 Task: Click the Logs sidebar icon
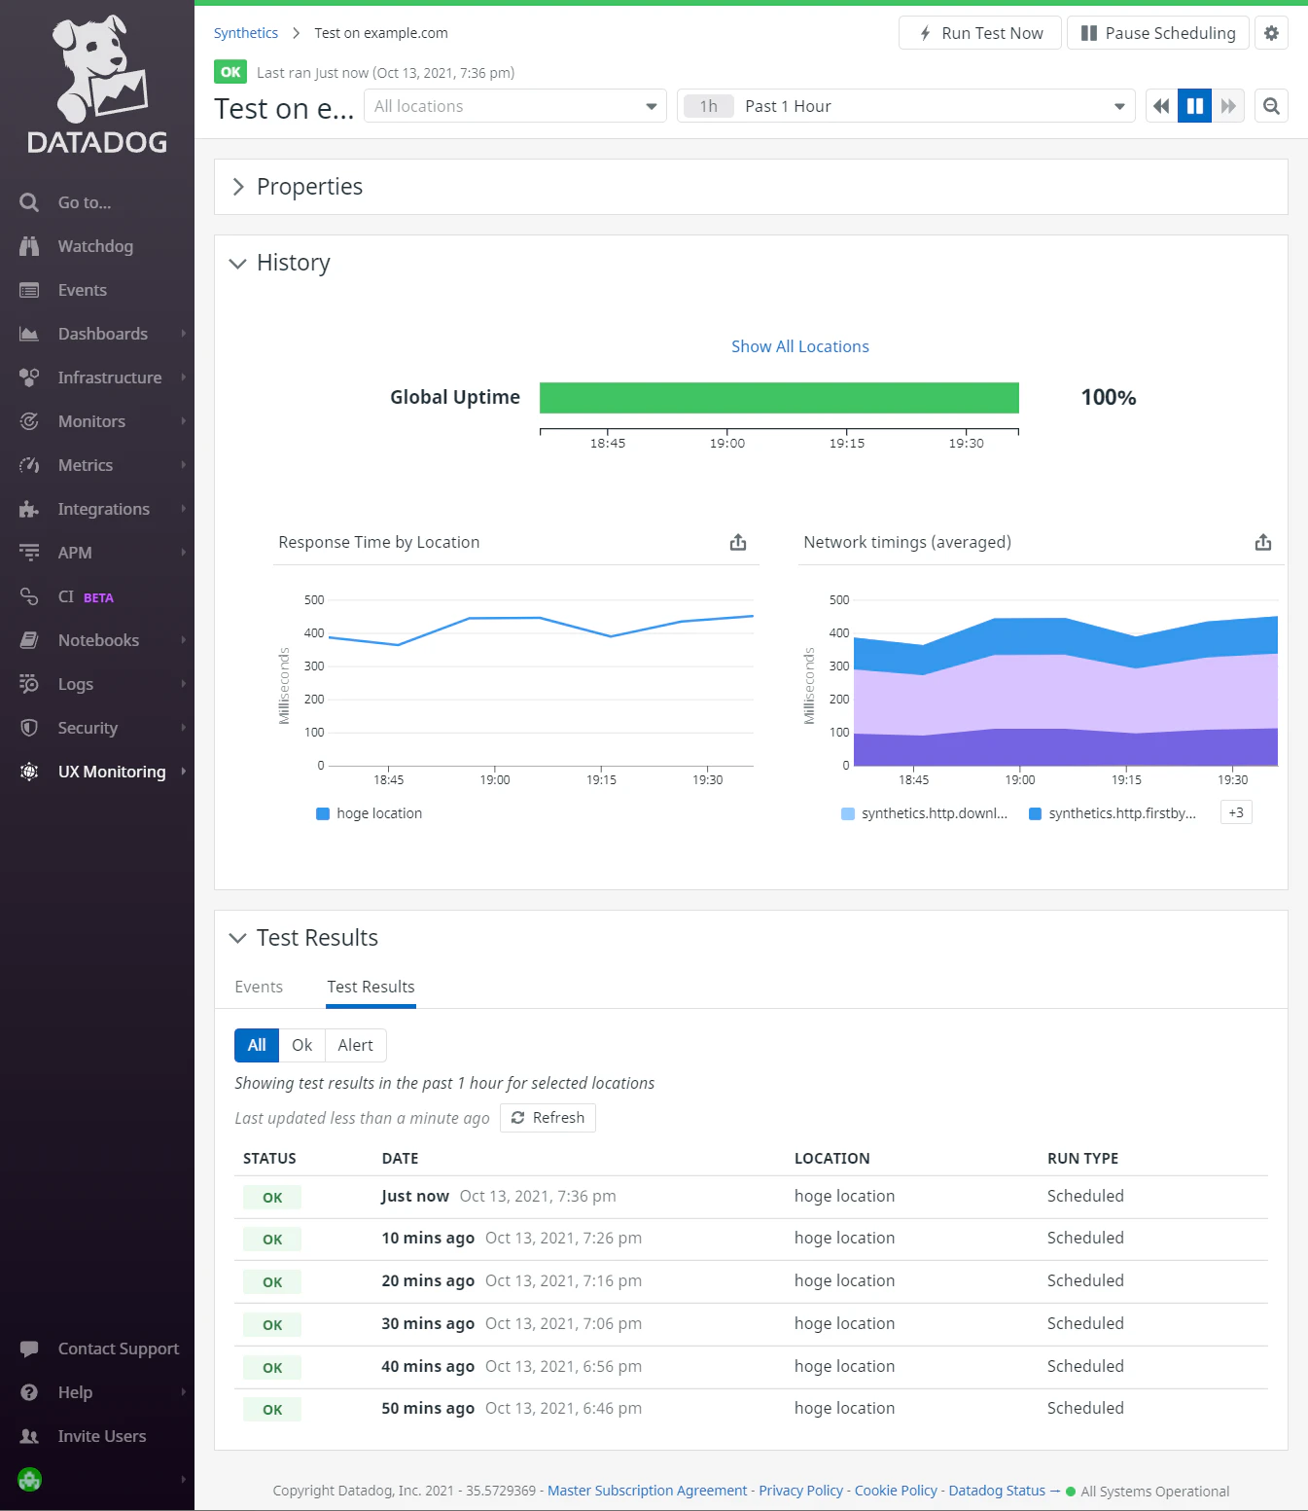point(29,684)
